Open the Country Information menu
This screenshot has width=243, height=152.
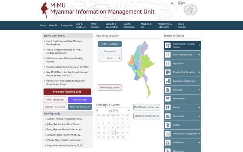[x=129, y=25]
